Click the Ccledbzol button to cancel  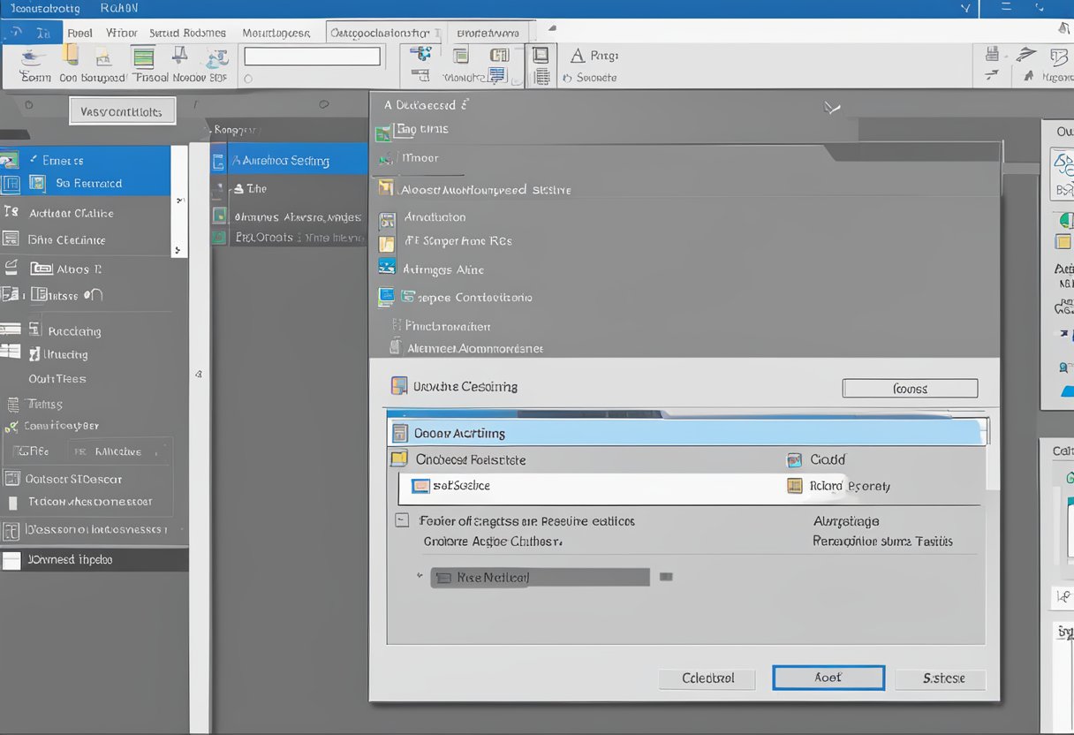tap(707, 678)
